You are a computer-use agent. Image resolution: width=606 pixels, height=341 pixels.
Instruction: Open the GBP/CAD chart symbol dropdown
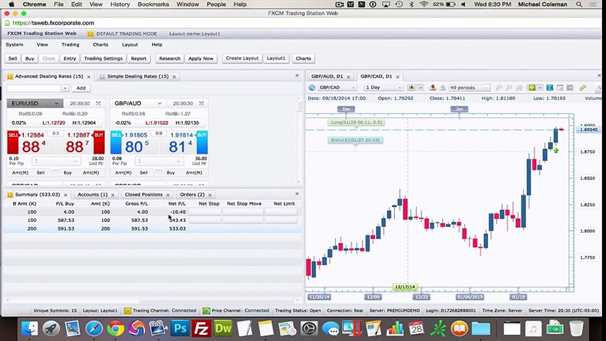[x=353, y=88]
